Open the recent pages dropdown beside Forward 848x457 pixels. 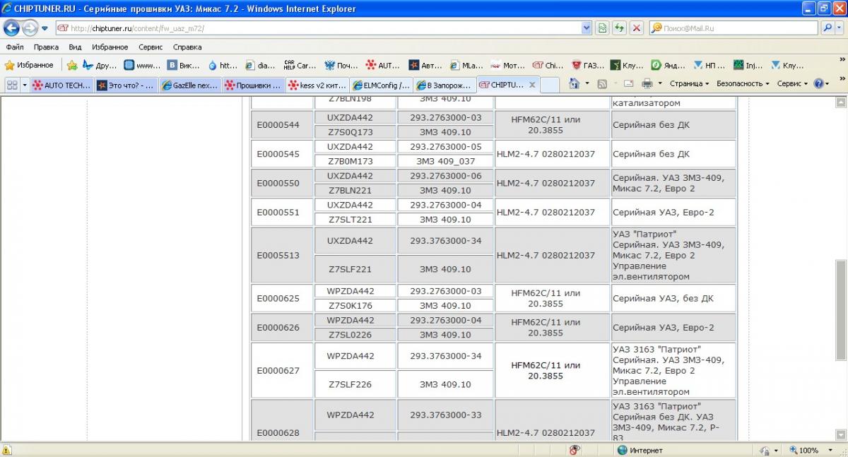(45, 28)
